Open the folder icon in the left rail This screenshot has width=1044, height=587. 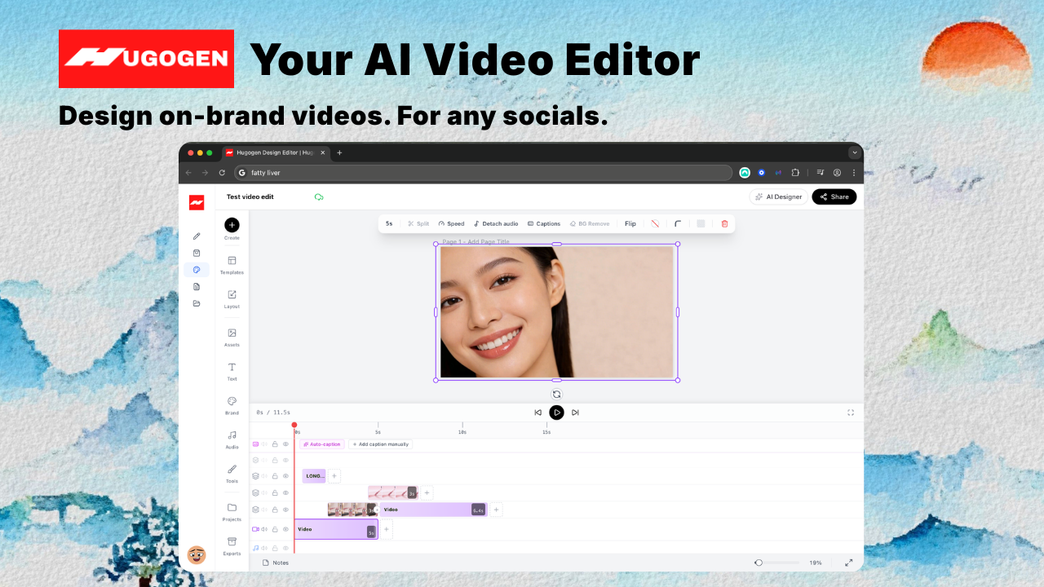(197, 303)
